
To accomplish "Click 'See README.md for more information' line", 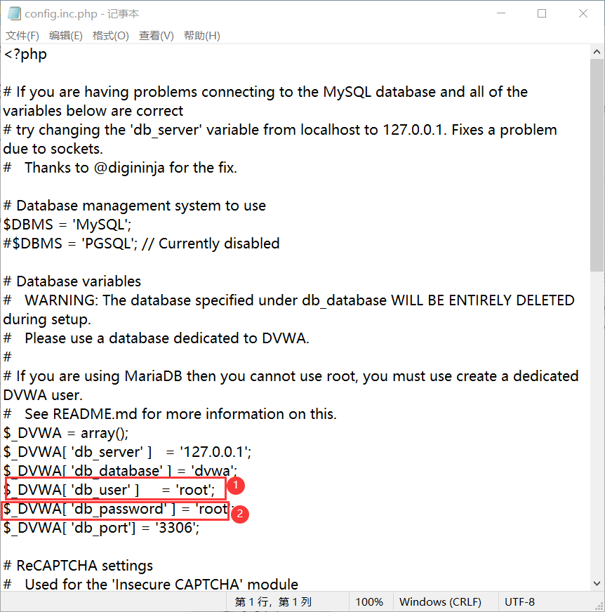I will coord(170,414).
